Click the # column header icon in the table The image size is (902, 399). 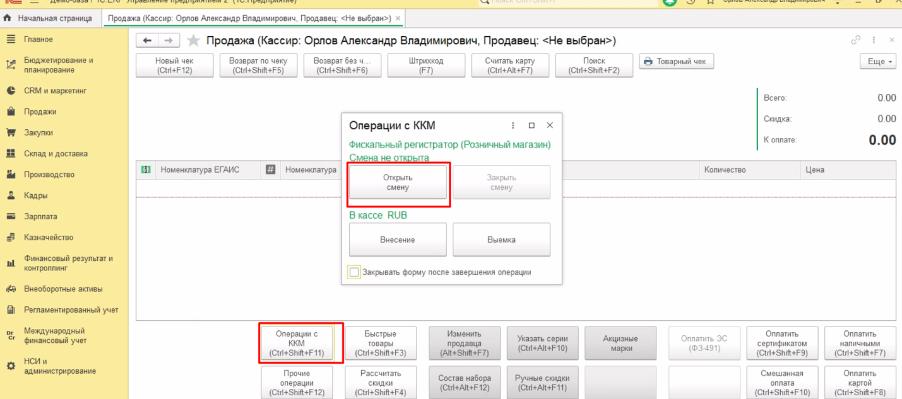[x=271, y=170]
